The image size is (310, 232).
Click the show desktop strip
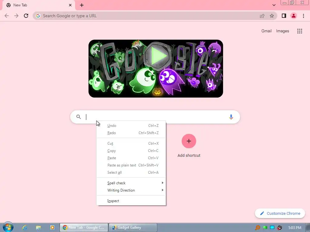pyautogui.click(x=308, y=227)
